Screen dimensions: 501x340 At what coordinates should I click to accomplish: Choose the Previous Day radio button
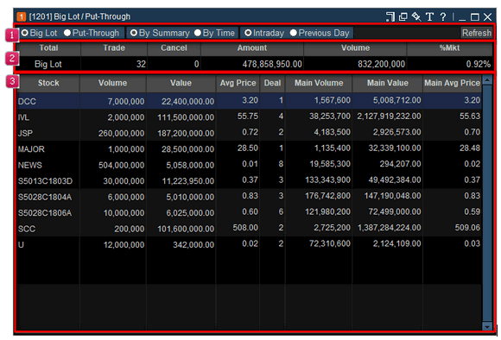pos(294,33)
